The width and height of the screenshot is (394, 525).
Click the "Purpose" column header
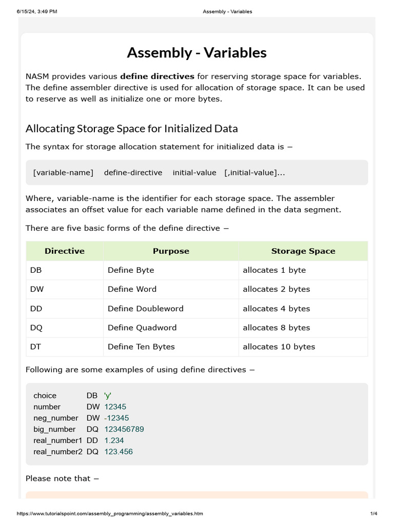pyautogui.click(x=171, y=251)
